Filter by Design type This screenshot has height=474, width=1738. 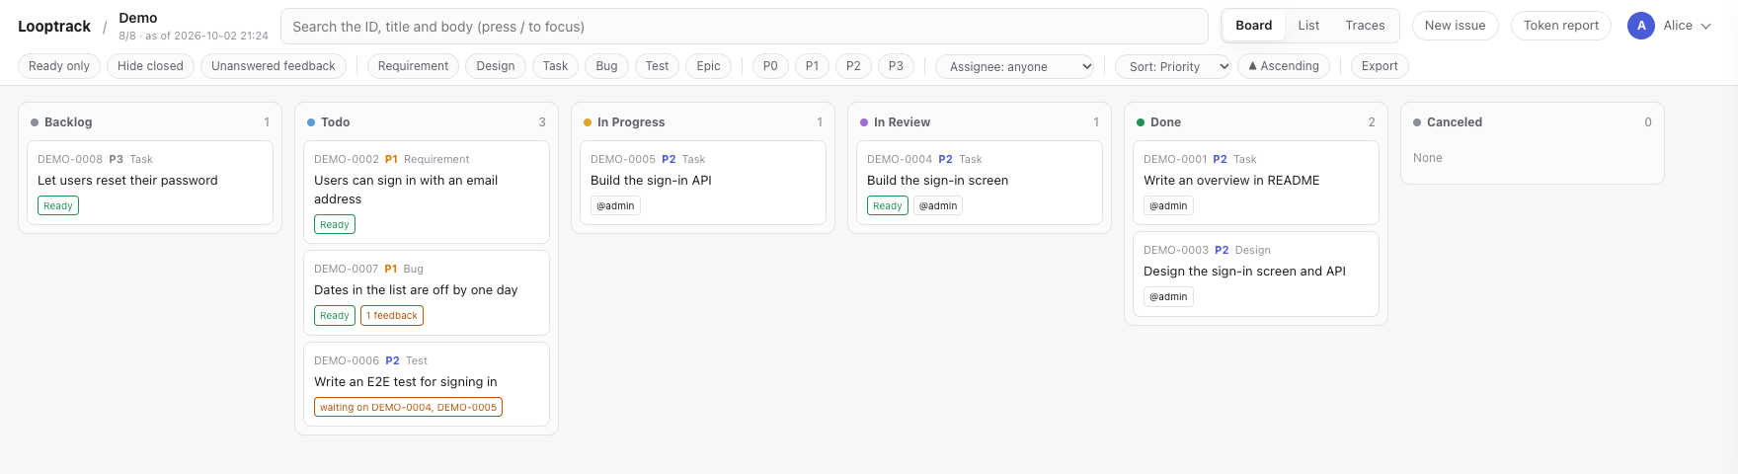pos(496,66)
